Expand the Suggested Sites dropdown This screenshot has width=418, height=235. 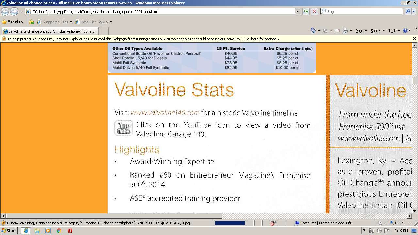click(71, 22)
